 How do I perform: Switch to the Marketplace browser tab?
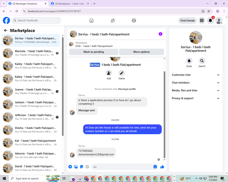(70, 4)
